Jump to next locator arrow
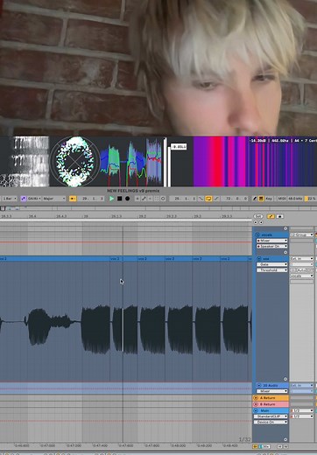This screenshot has height=455, width=317. pyautogui.click(x=261, y=222)
